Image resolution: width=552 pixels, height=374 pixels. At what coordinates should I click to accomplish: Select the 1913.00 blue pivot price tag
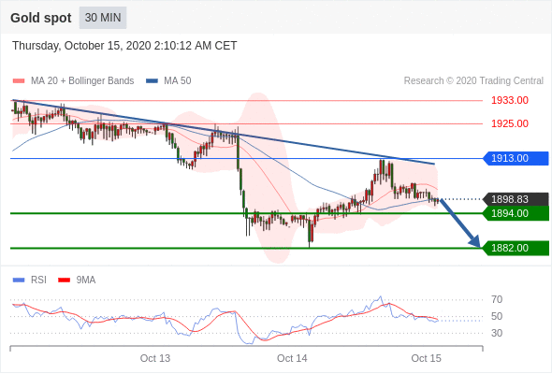pyautogui.click(x=516, y=158)
